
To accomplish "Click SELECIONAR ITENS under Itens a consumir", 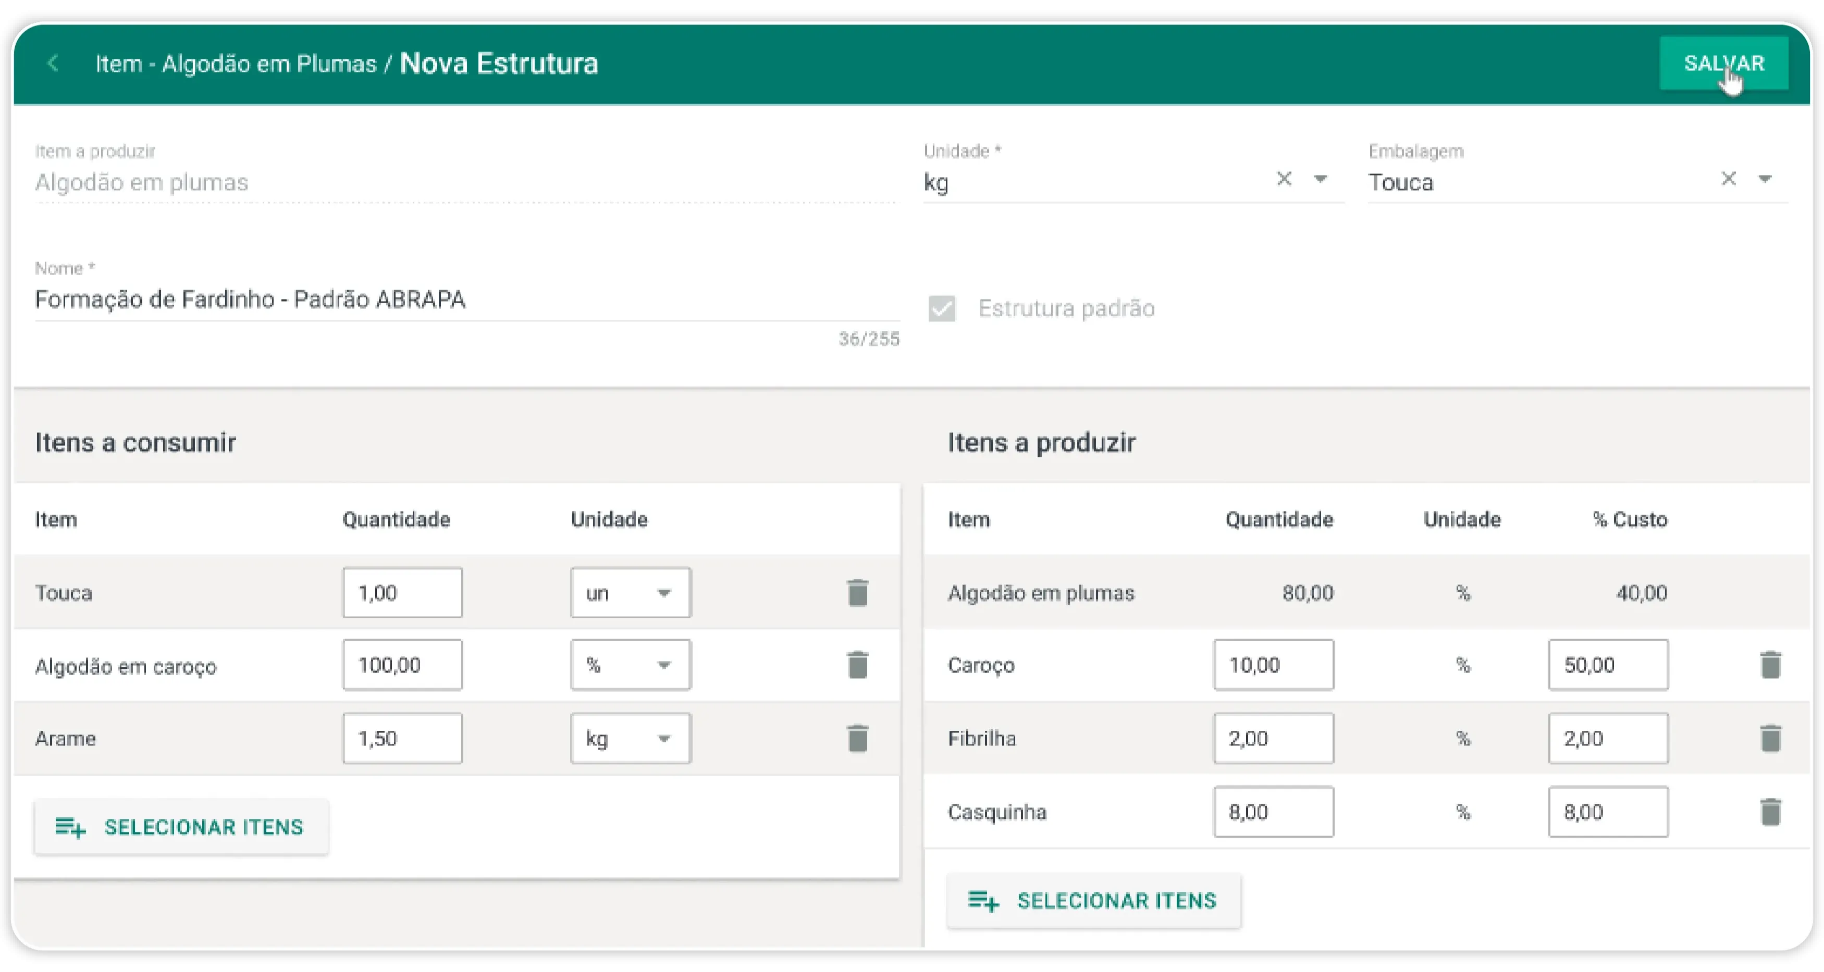I will coord(181,827).
